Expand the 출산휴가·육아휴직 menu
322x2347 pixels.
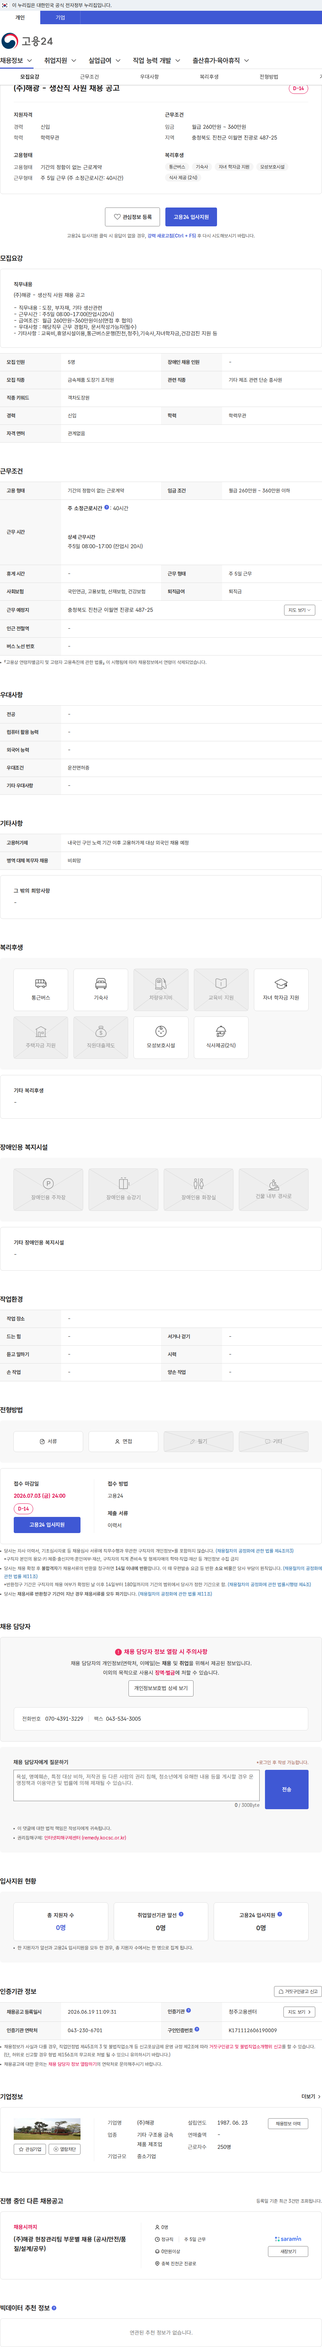(221, 61)
